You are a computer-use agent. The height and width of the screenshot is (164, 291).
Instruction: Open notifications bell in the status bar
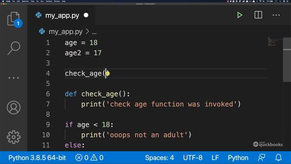click(x=278, y=158)
